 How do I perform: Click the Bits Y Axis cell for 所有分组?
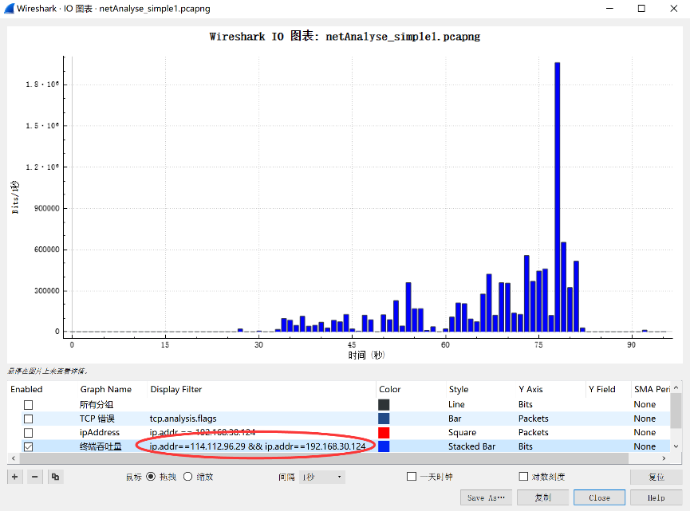(526, 405)
